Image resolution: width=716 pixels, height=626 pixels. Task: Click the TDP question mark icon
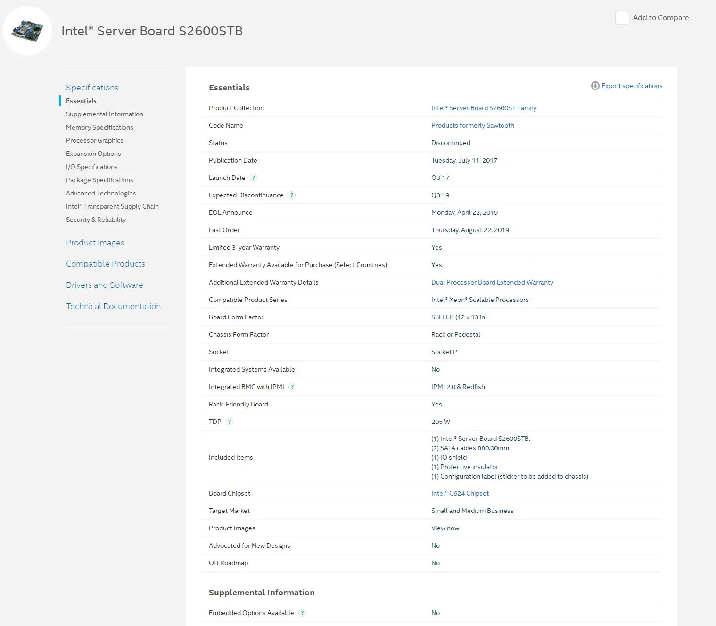click(230, 422)
